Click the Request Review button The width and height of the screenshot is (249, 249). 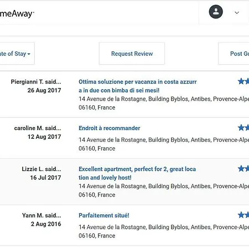(x=132, y=54)
